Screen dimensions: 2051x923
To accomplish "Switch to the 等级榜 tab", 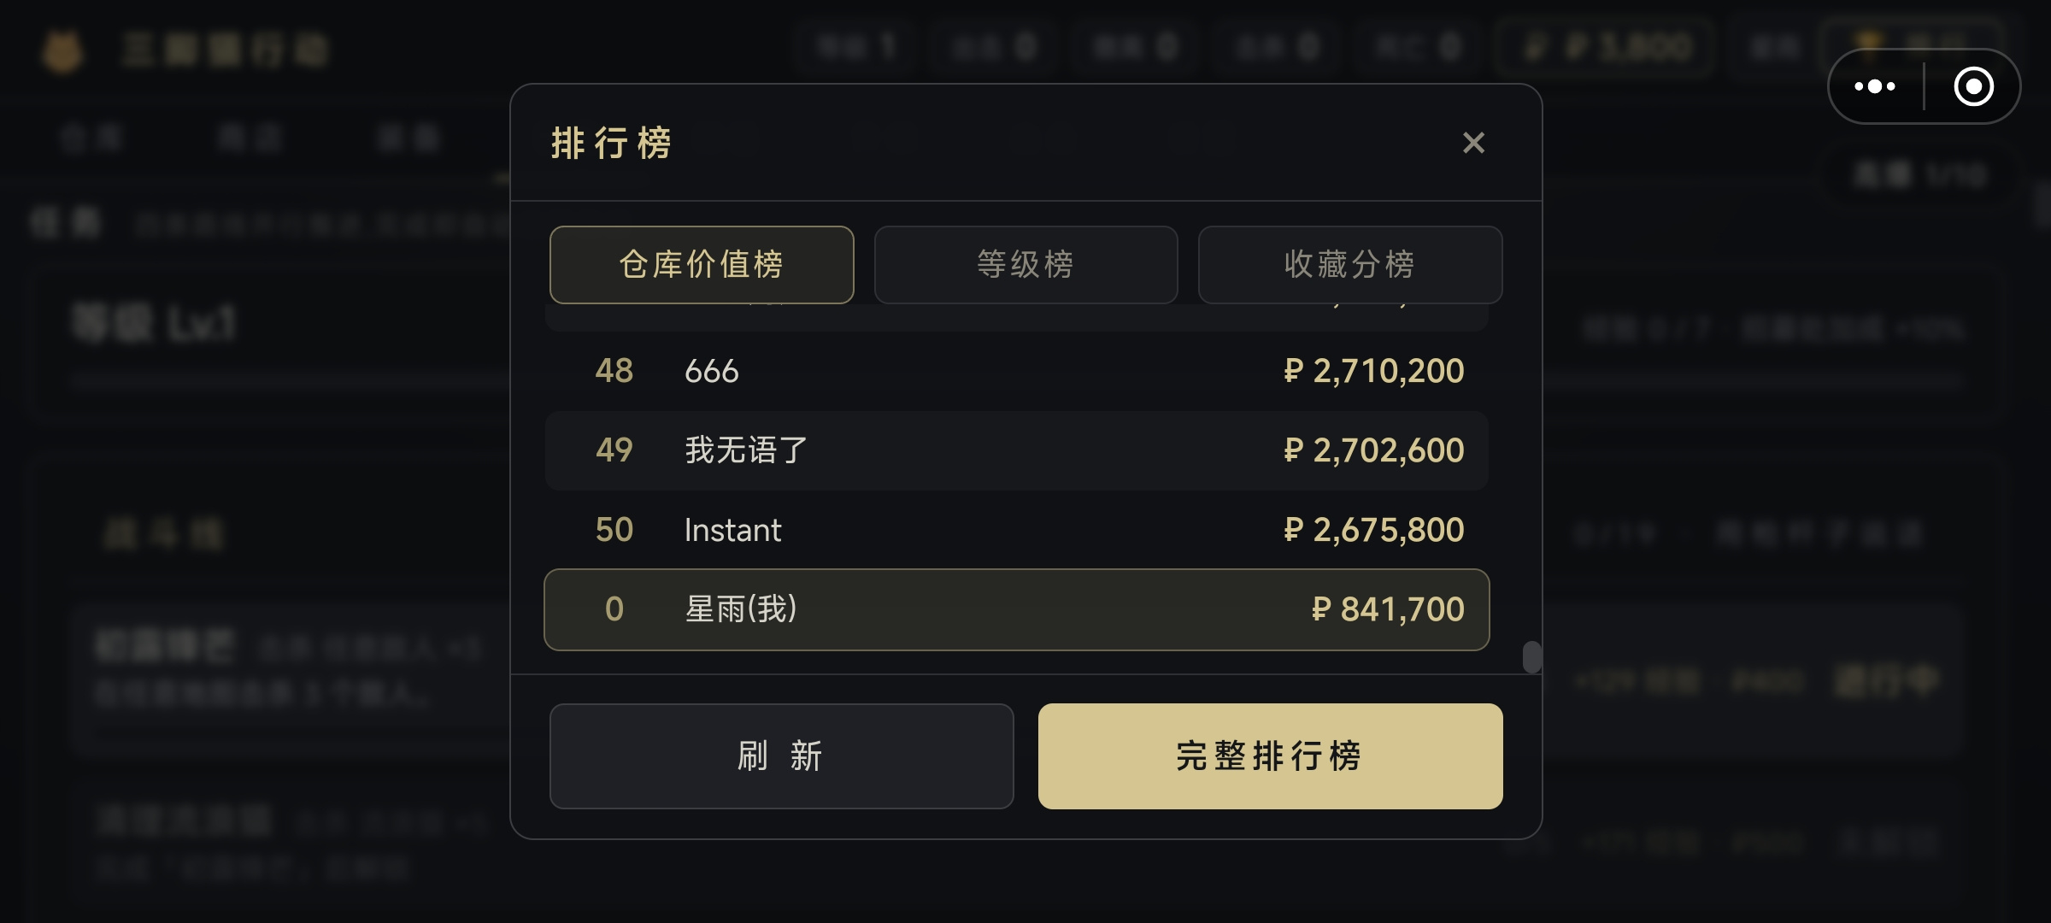I will [1025, 265].
